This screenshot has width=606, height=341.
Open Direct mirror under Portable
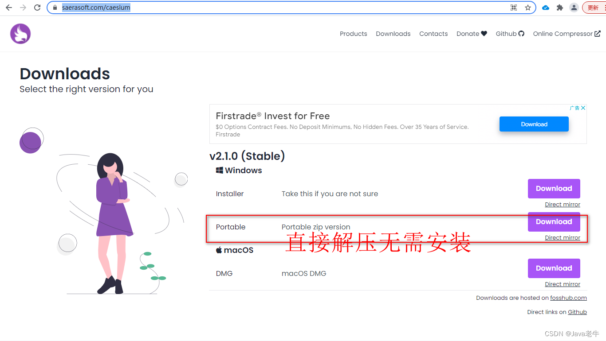563,238
